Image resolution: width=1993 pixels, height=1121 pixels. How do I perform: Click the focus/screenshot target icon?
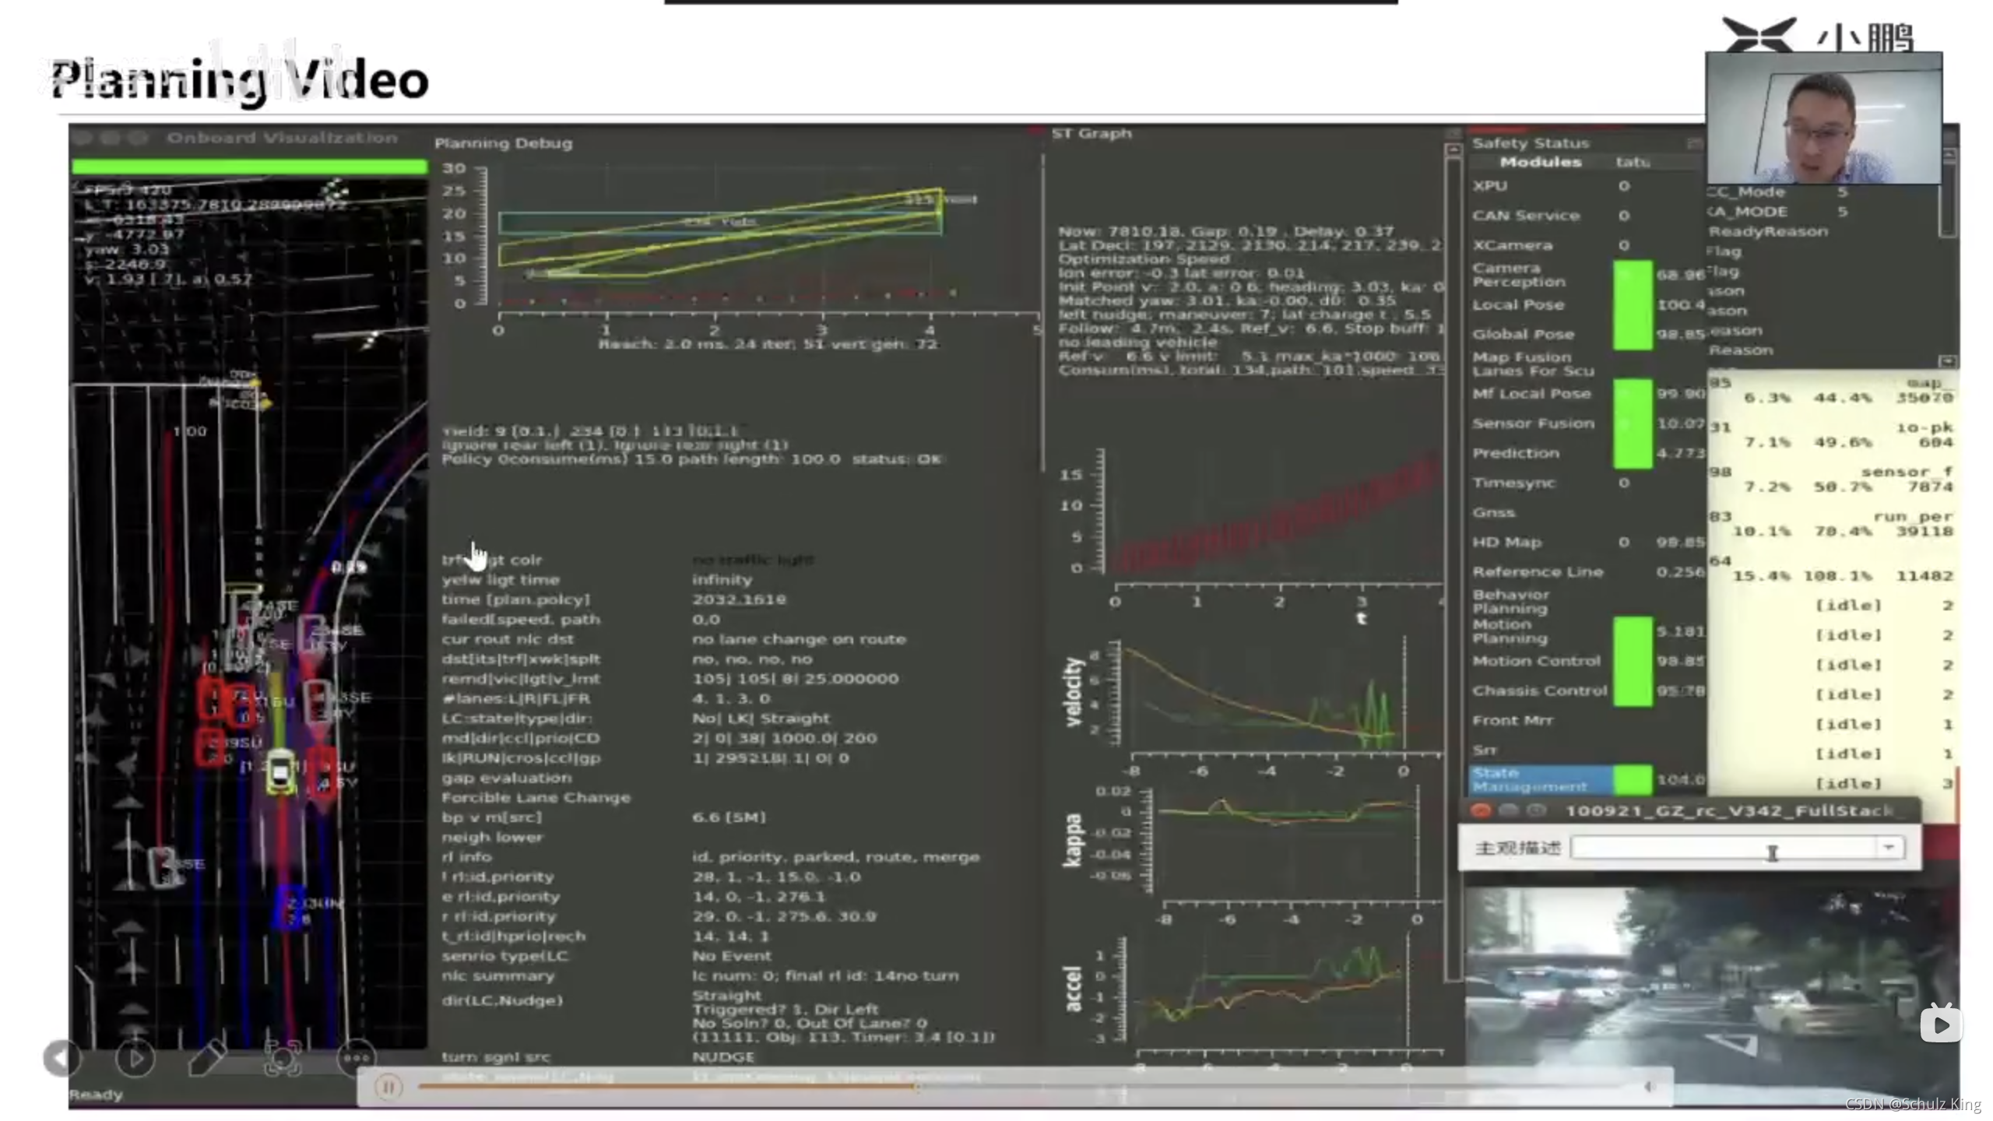(282, 1058)
